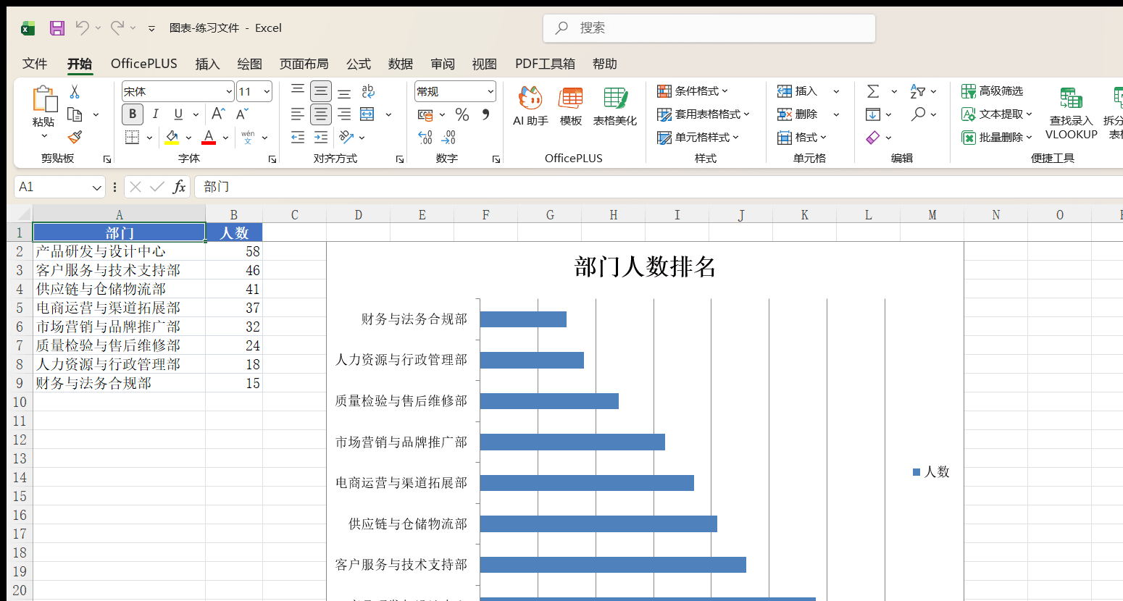Toggle wrap text
The image size is (1123, 601).
[x=368, y=91]
